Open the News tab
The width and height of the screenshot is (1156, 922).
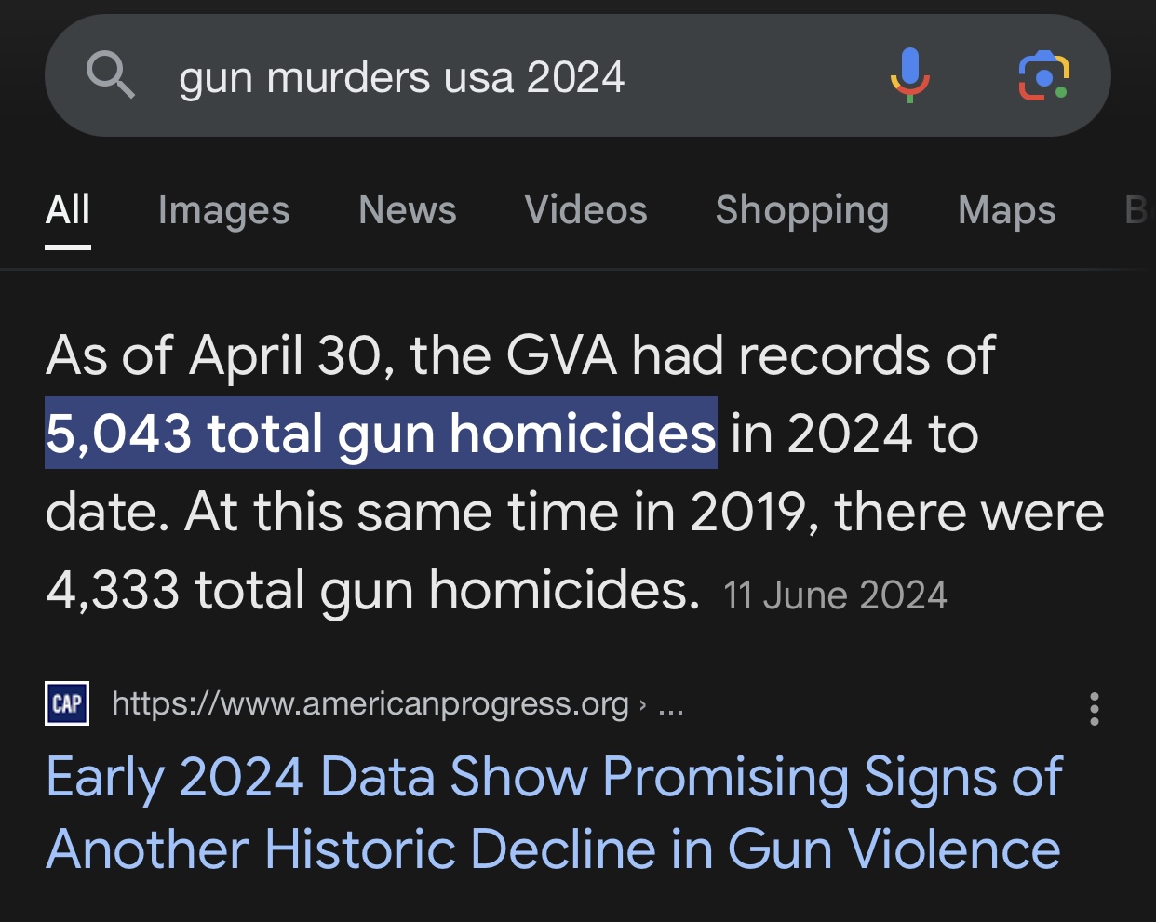[x=408, y=210]
